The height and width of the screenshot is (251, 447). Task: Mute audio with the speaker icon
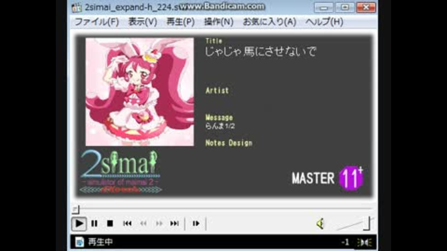click(320, 224)
